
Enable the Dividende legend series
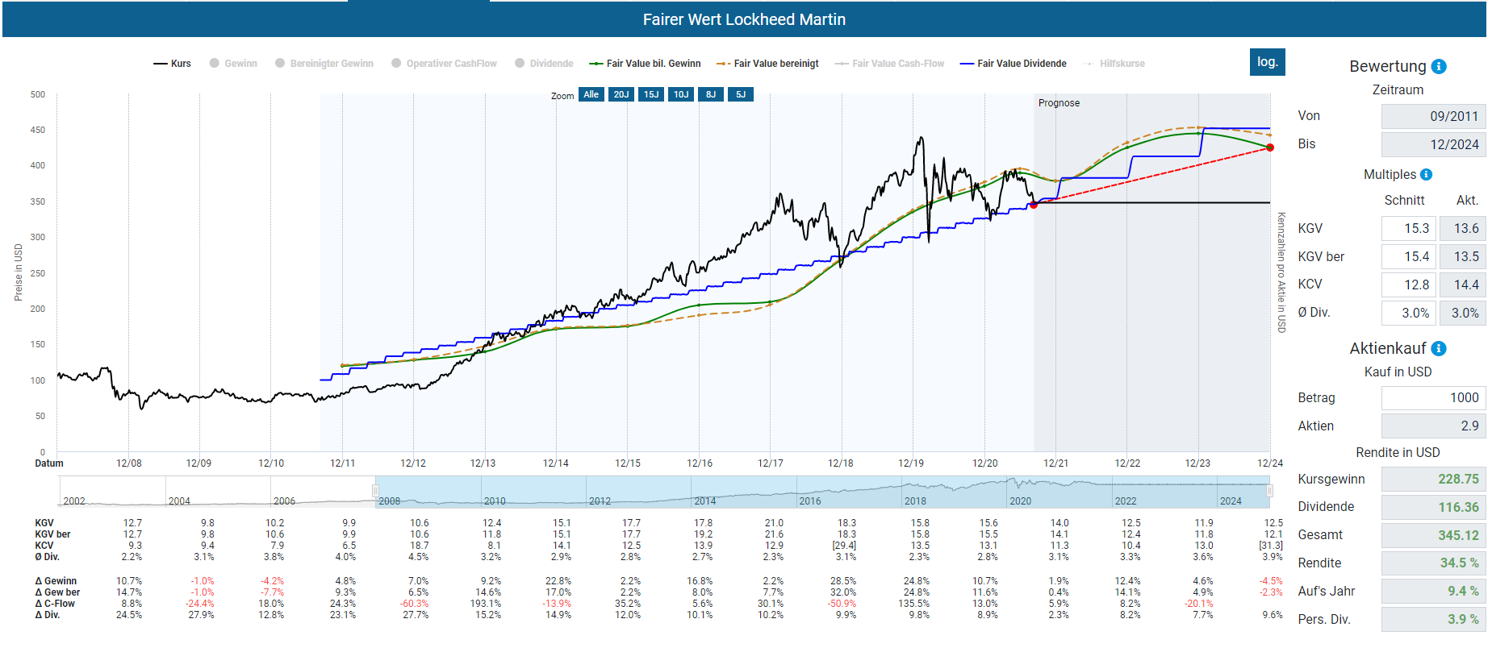tap(544, 64)
